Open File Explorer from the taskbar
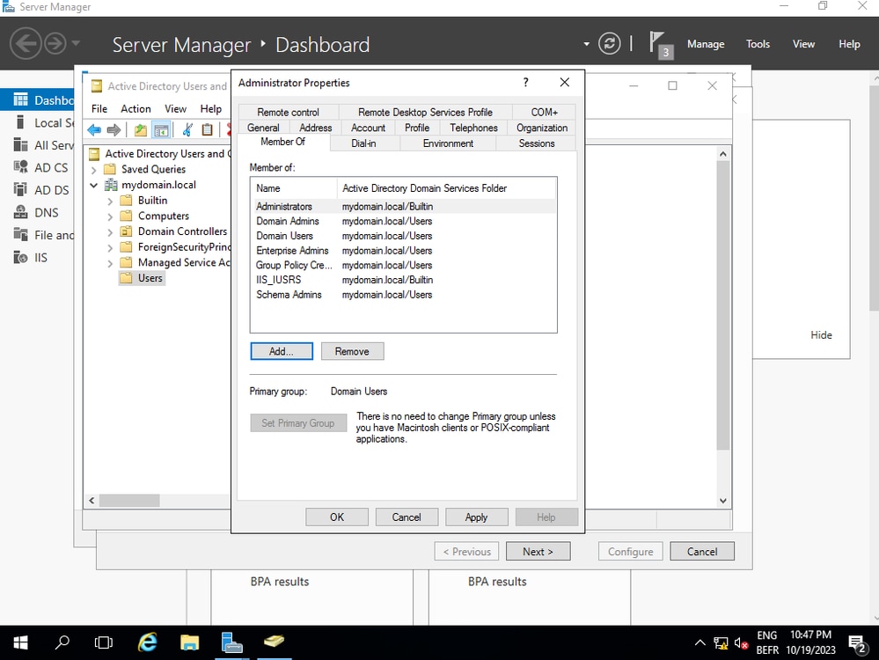 [189, 642]
